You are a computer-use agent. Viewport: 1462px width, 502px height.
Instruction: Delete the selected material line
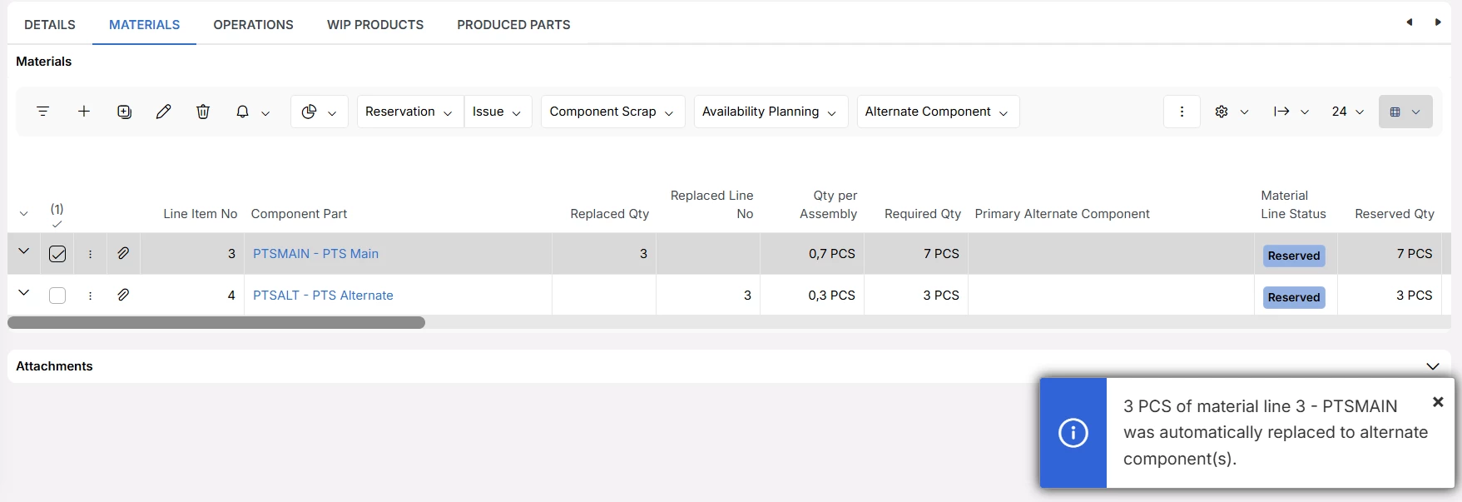click(203, 112)
